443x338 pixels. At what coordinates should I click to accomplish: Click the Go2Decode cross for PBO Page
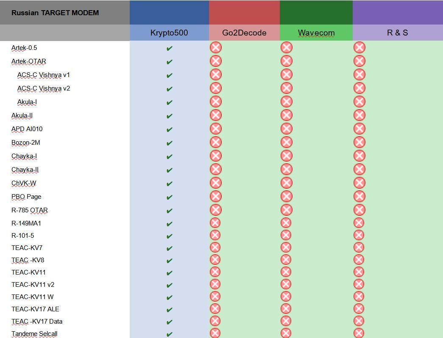click(216, 196)
